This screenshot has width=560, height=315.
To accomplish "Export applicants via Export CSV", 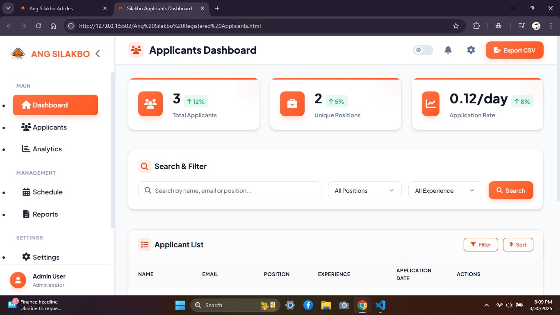I will [x=514, y=50].
